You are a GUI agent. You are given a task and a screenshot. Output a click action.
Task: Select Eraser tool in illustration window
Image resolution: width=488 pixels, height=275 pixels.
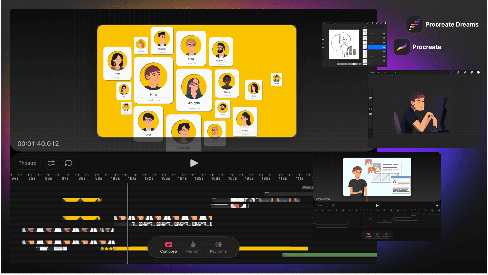click(x=465, y=72)
